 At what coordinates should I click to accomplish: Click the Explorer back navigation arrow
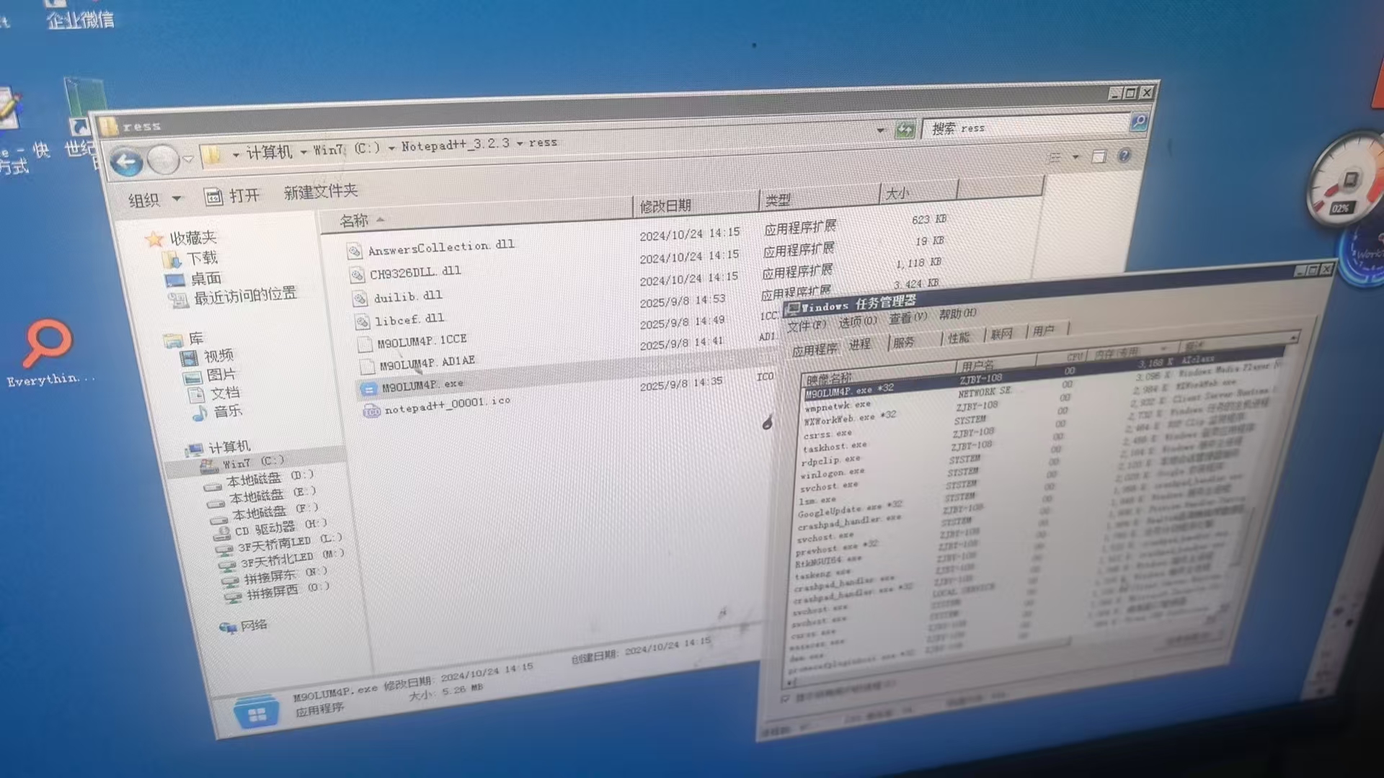[x=127, y=162]
